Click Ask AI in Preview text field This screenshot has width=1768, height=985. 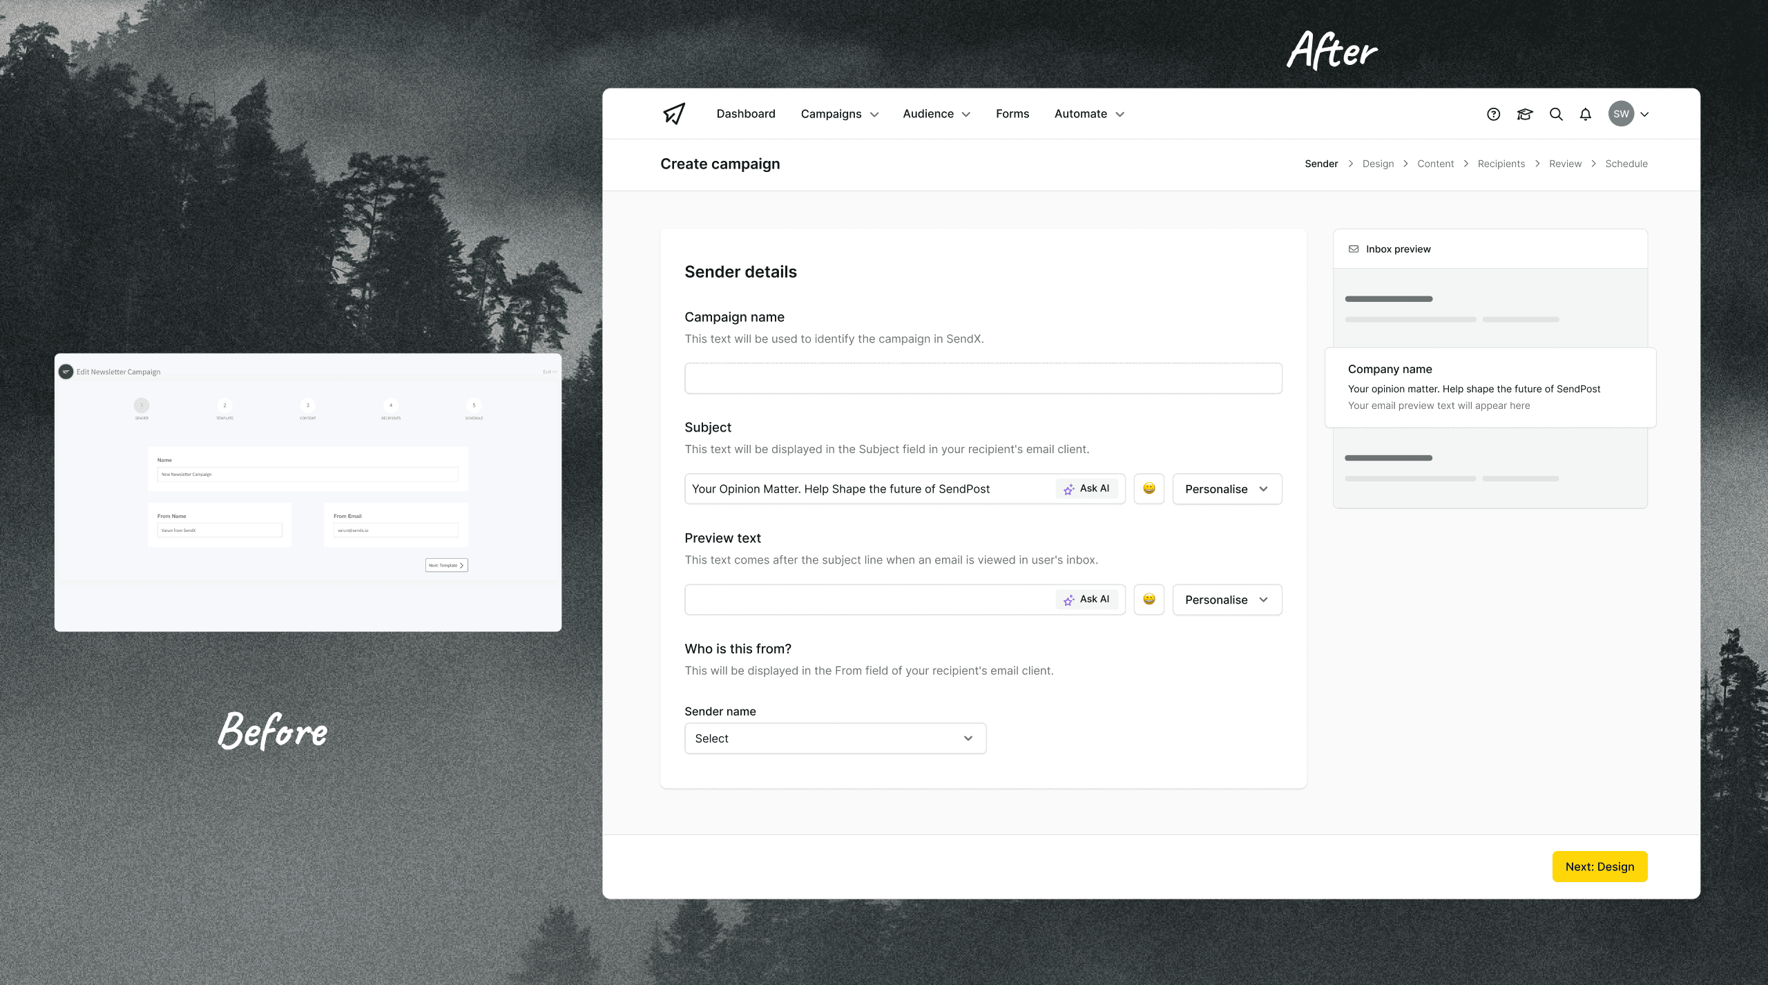point(1086,600)
